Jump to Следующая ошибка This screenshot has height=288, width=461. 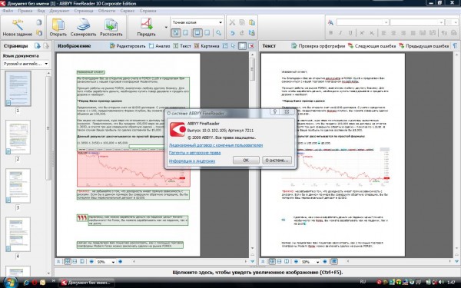[x=372, y=46]
